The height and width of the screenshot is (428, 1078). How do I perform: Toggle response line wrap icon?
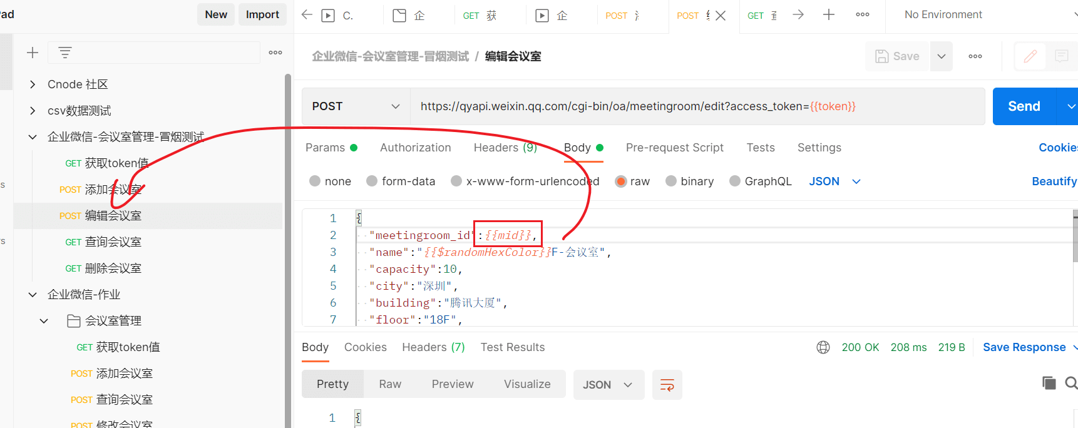(667, 385)
